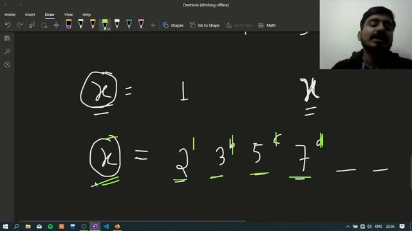Go forward with the forward arrow
The height and width of the screenshot is (231, 412).
[x=20, y=4]
